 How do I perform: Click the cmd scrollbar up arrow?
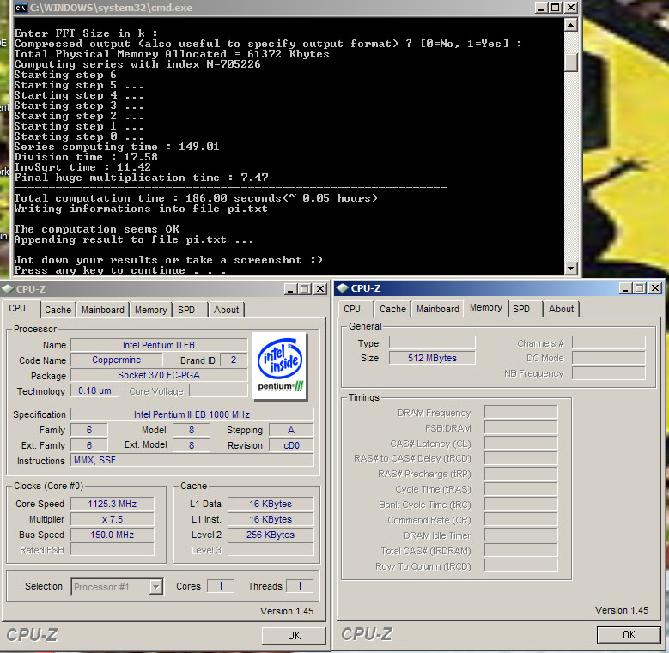point(571,25)
